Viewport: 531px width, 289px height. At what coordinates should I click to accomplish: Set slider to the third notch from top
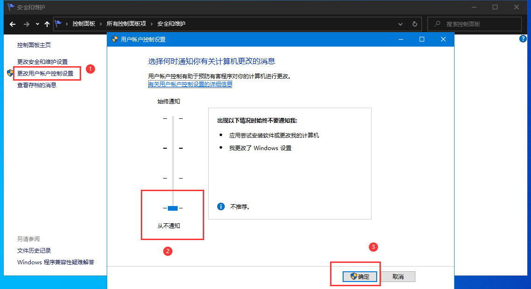pyautogui.click(x=172, y=178)
